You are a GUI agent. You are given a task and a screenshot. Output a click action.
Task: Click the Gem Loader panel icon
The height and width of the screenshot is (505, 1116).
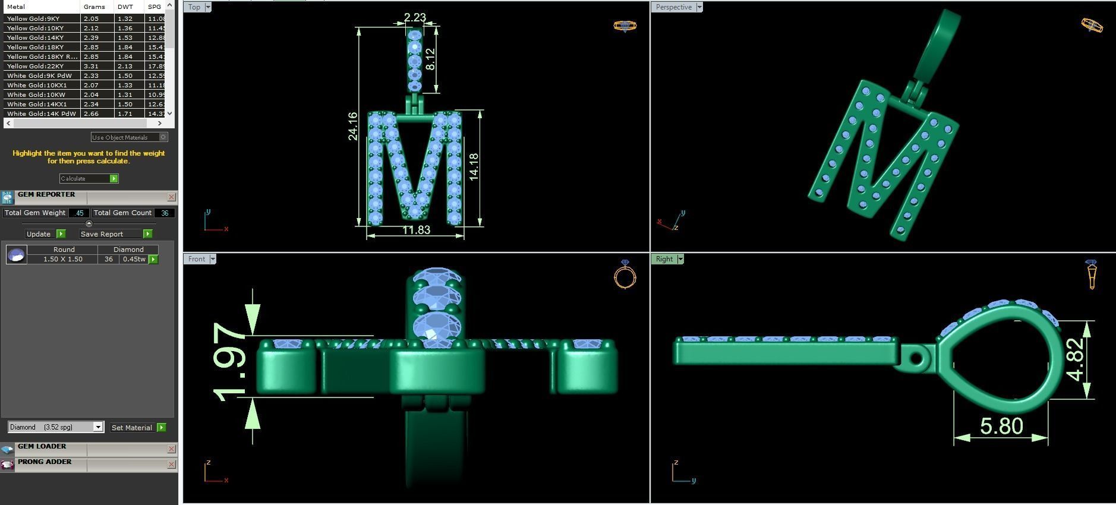(x=7, y=449)
